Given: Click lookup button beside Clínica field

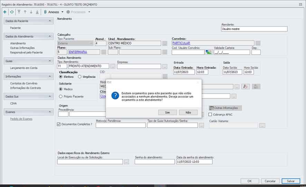Looking at the screenshot, I should (234, 96).
